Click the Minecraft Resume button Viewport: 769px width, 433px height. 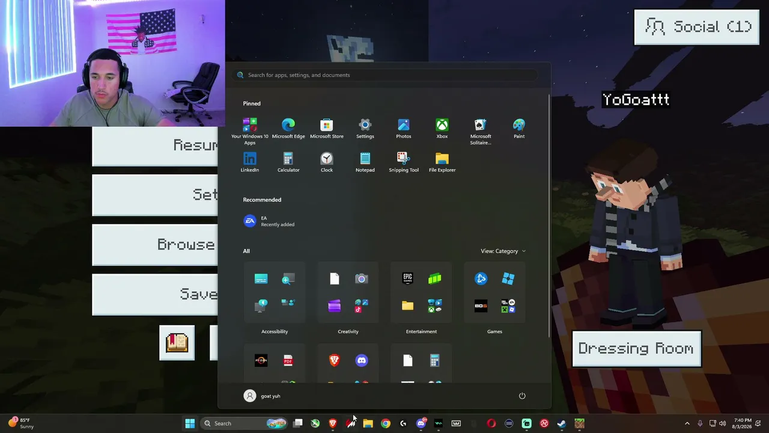[x=155, y=146]
